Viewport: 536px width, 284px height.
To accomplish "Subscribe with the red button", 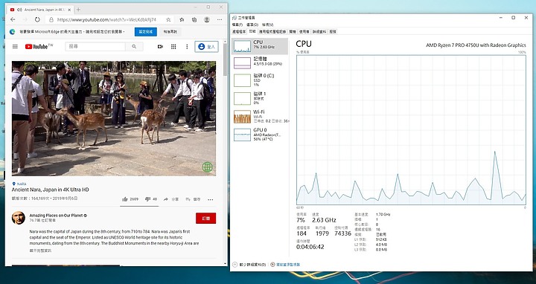I will click(x=205, y=218).
